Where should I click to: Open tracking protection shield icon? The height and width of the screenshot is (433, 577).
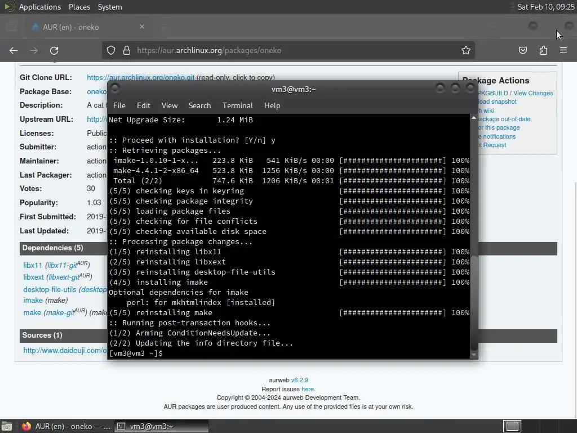pos(111,50)
